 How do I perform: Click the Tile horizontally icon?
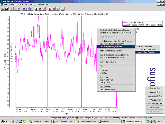28,9
